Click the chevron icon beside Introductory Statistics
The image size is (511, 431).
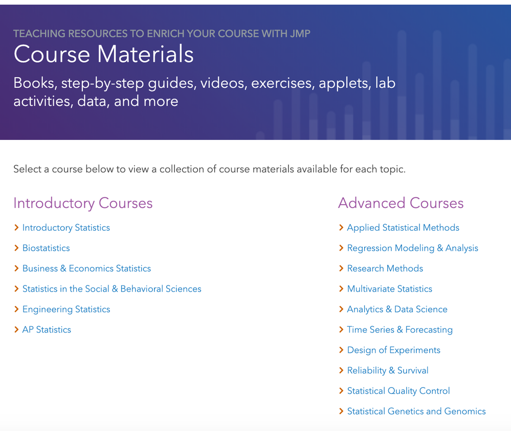click(17, 228)
